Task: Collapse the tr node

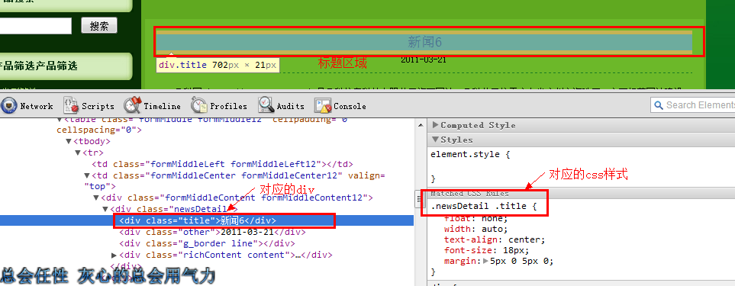Action: 79,153
